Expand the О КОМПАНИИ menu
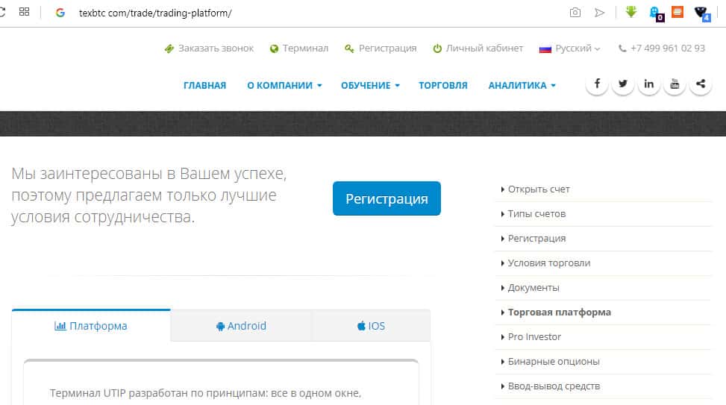Screen dimensions: 726x405 (x=284, y=86)
